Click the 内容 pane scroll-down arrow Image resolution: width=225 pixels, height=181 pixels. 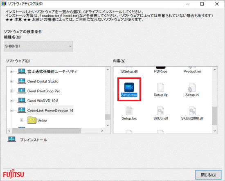tap(215, 131)
